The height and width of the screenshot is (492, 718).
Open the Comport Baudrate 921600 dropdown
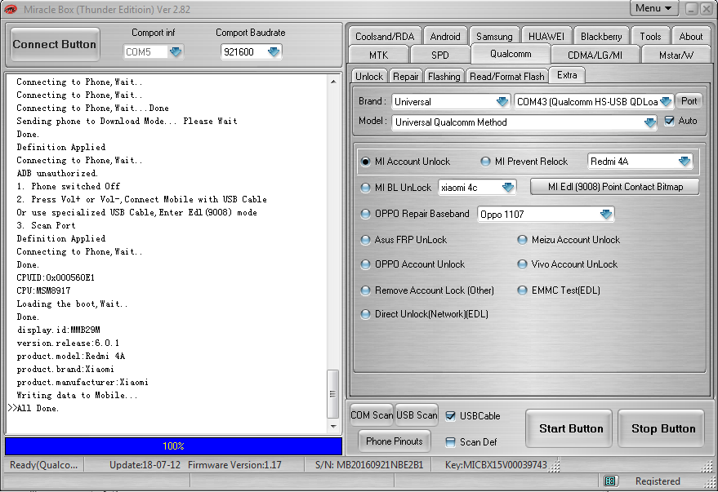(x=274, y=51)
